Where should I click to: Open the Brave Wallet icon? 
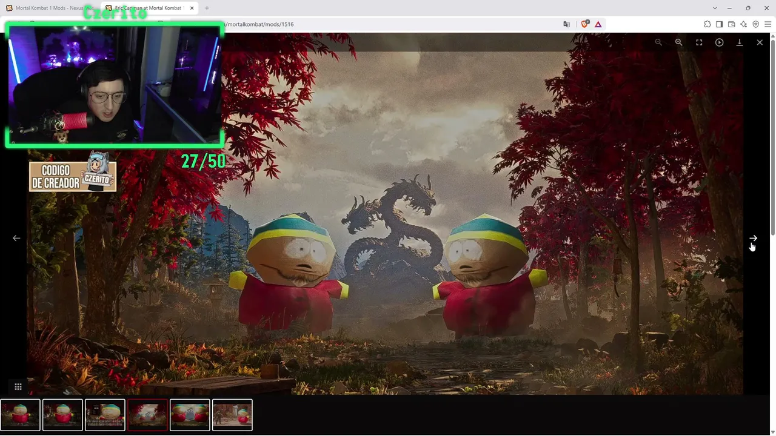731,24
